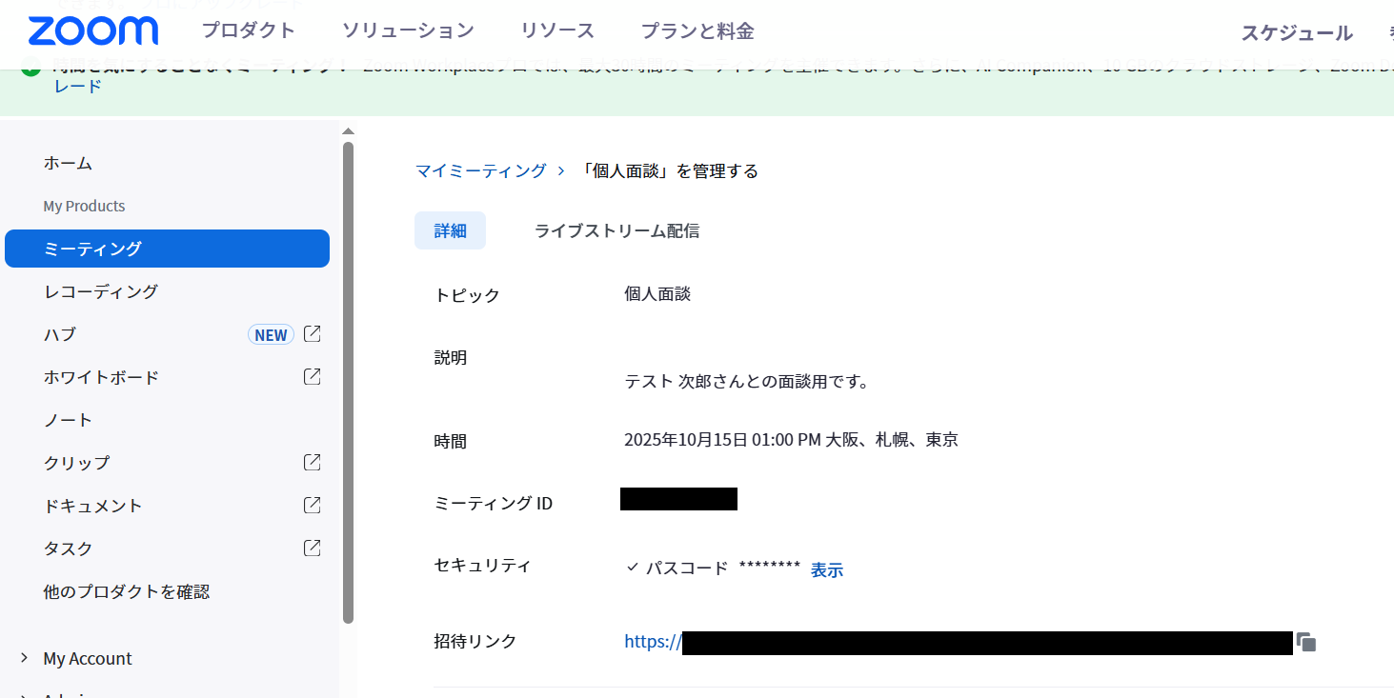The width and height of the screenshot is (1394, 698).
Task: Click the ミーティング ID field label
Action: [x=494, y=504]
